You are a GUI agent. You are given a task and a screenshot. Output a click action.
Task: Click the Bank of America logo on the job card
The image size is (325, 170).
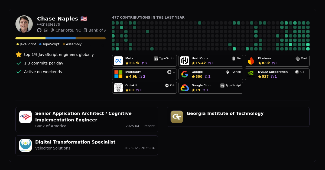25,117
